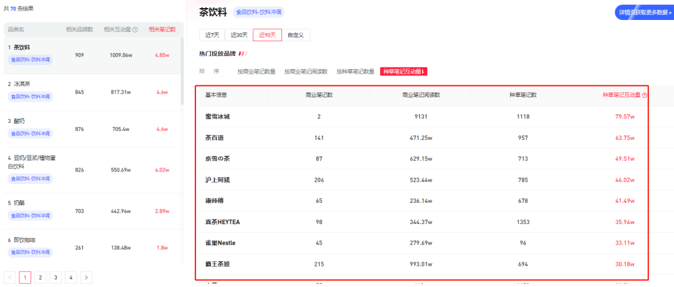Sort by 按商业笔记阅读数
Image resolution: width=674 pixels, height=287 pixels.
pyautogui.click(x=306, y=72)
